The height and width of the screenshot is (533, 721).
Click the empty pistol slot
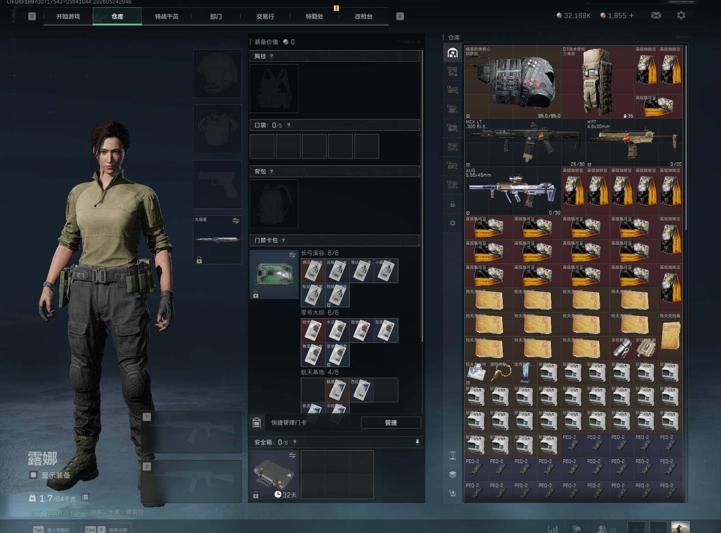coord(217,184)
